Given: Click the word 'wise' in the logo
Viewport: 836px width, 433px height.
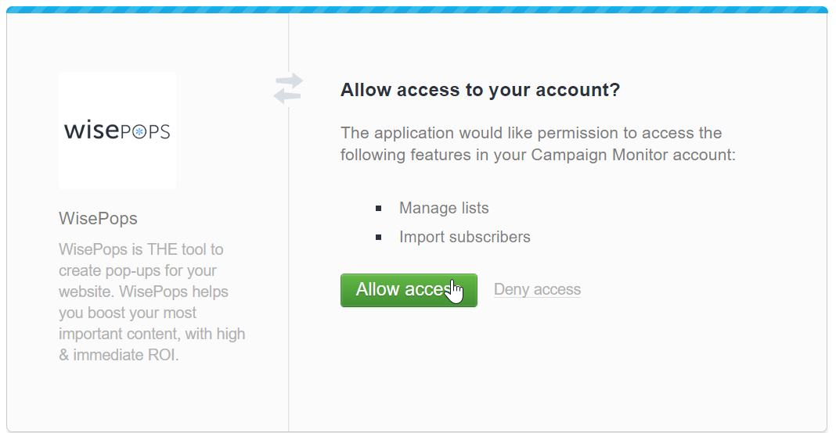Looking at the screenshot, I should coord(92,130).
